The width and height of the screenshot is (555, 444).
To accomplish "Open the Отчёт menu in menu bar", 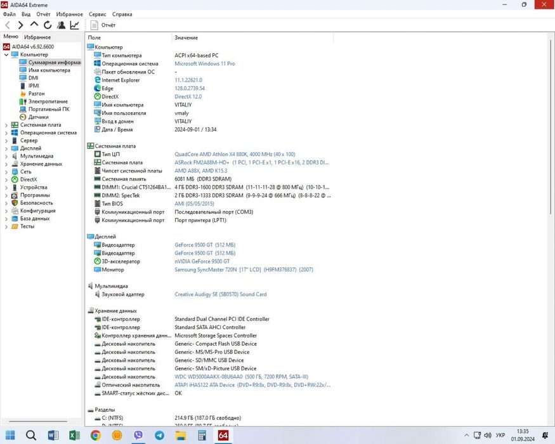I will pyautogui.click(x=43, y=14).
